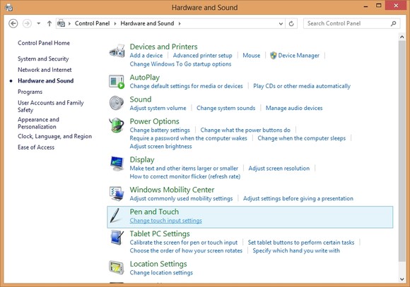Click the vertical scrollbar down arrow
Viewport: 410px width, 287px height.
402,279
